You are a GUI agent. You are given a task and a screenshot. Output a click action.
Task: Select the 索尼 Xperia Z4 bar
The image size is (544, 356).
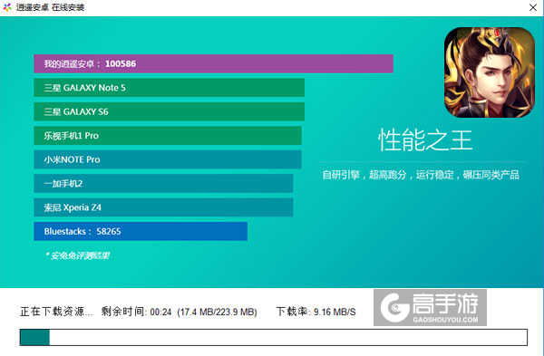tap(163, 207)
